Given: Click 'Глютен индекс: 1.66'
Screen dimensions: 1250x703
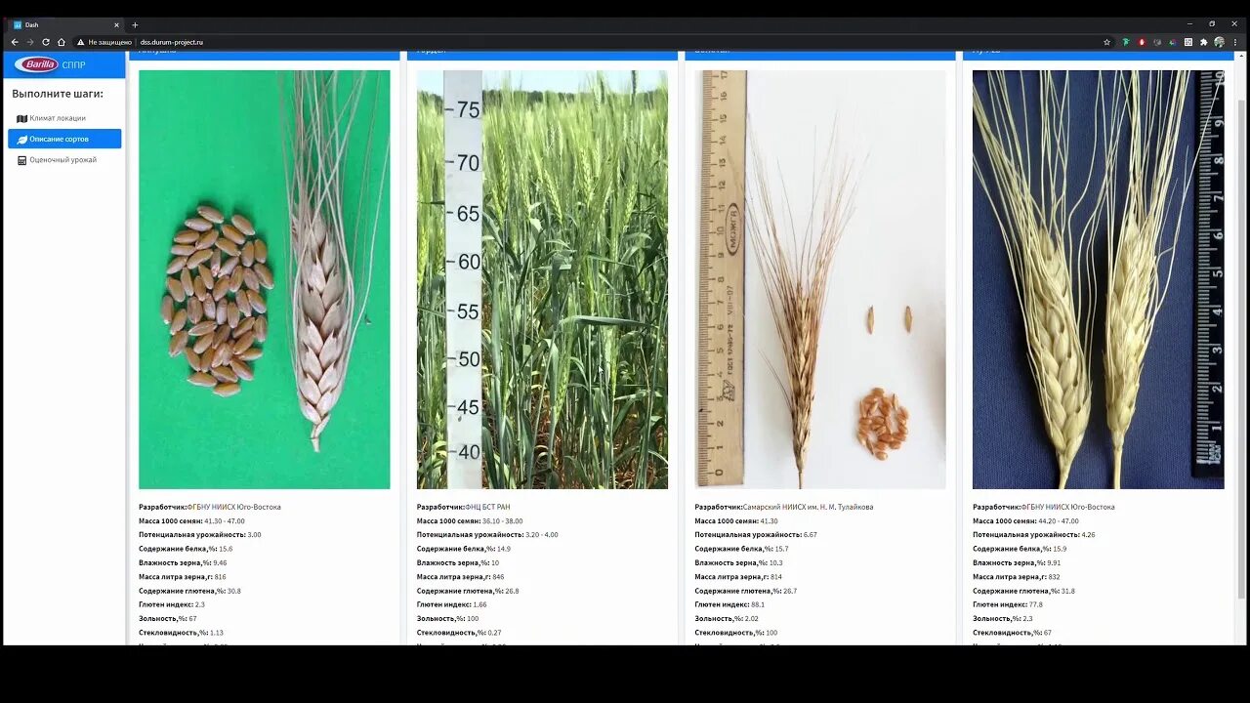Looking at the screenshot, I should coord(451,604).
